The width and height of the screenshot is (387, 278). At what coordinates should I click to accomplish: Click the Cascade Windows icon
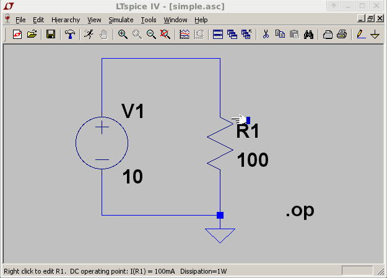coord(232,34)
